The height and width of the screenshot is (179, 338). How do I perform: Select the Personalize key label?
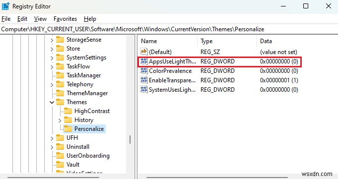(89, 129)
